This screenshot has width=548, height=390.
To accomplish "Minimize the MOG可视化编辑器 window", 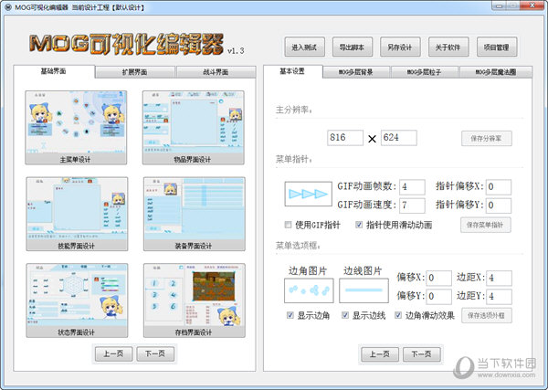I will (499, 5).
